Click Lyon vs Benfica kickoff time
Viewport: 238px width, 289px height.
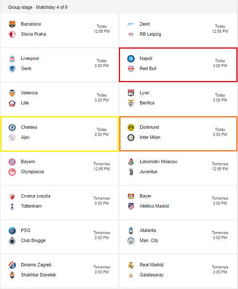click(220, 98)
